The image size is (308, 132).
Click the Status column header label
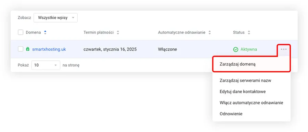[x=239, y=32]
